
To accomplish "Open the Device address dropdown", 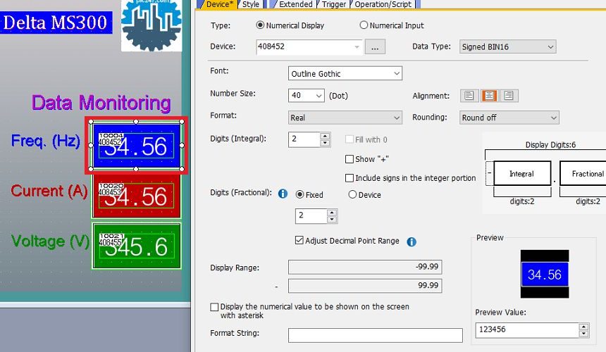I will coord(357,46).
